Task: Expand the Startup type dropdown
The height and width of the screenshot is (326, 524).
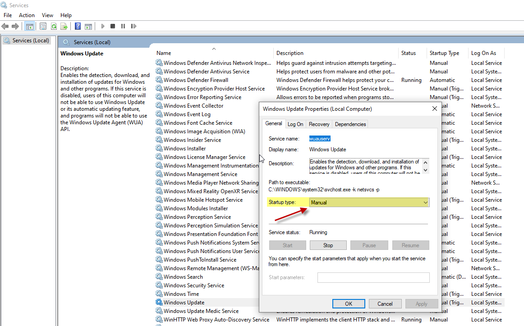Action: pyautogui.click(x=369, y=203)
